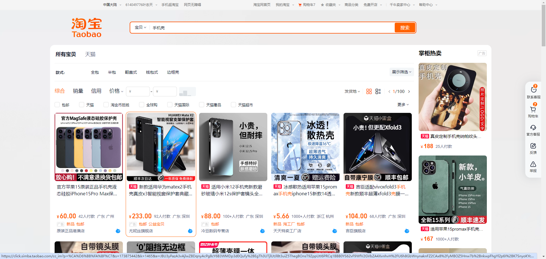The height and width of the screenshot is (259, 546).
Task: Select 全包 style filter
Action: click(x=95, y=72)
